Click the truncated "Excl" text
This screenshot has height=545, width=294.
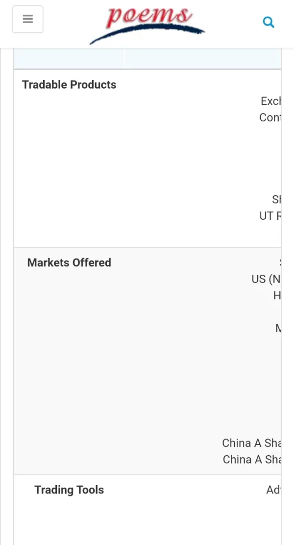pos(270,101)
